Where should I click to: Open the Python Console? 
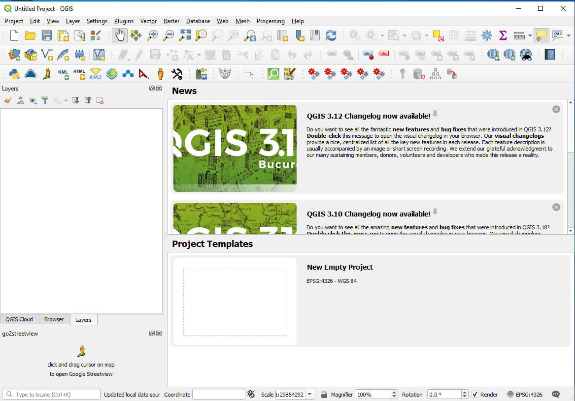(14, 74)
